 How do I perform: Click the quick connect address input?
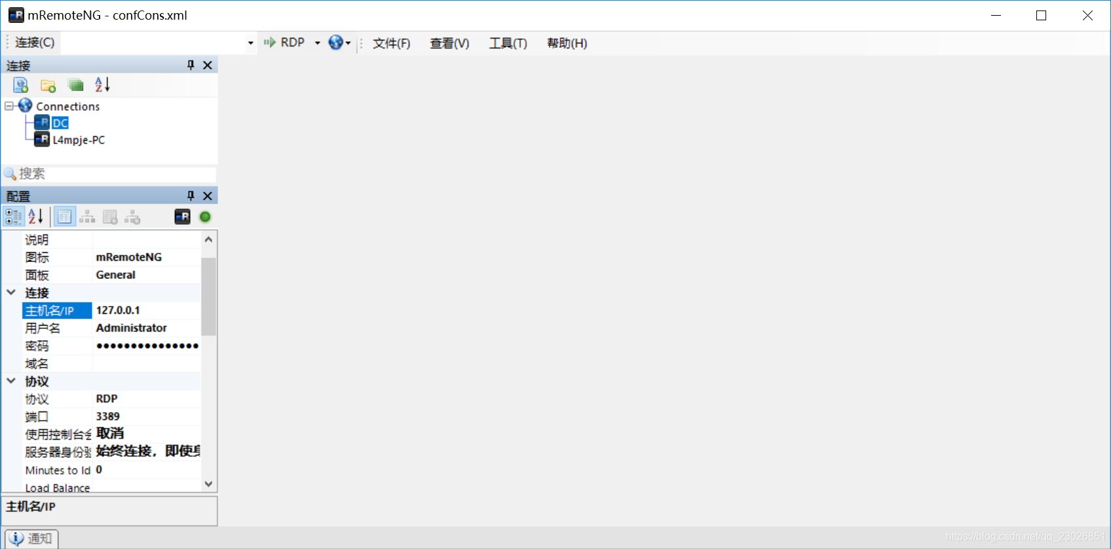pos(152,43)
